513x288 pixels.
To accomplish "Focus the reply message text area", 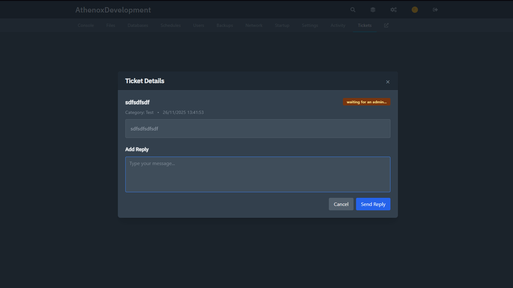I will point(258,174).
